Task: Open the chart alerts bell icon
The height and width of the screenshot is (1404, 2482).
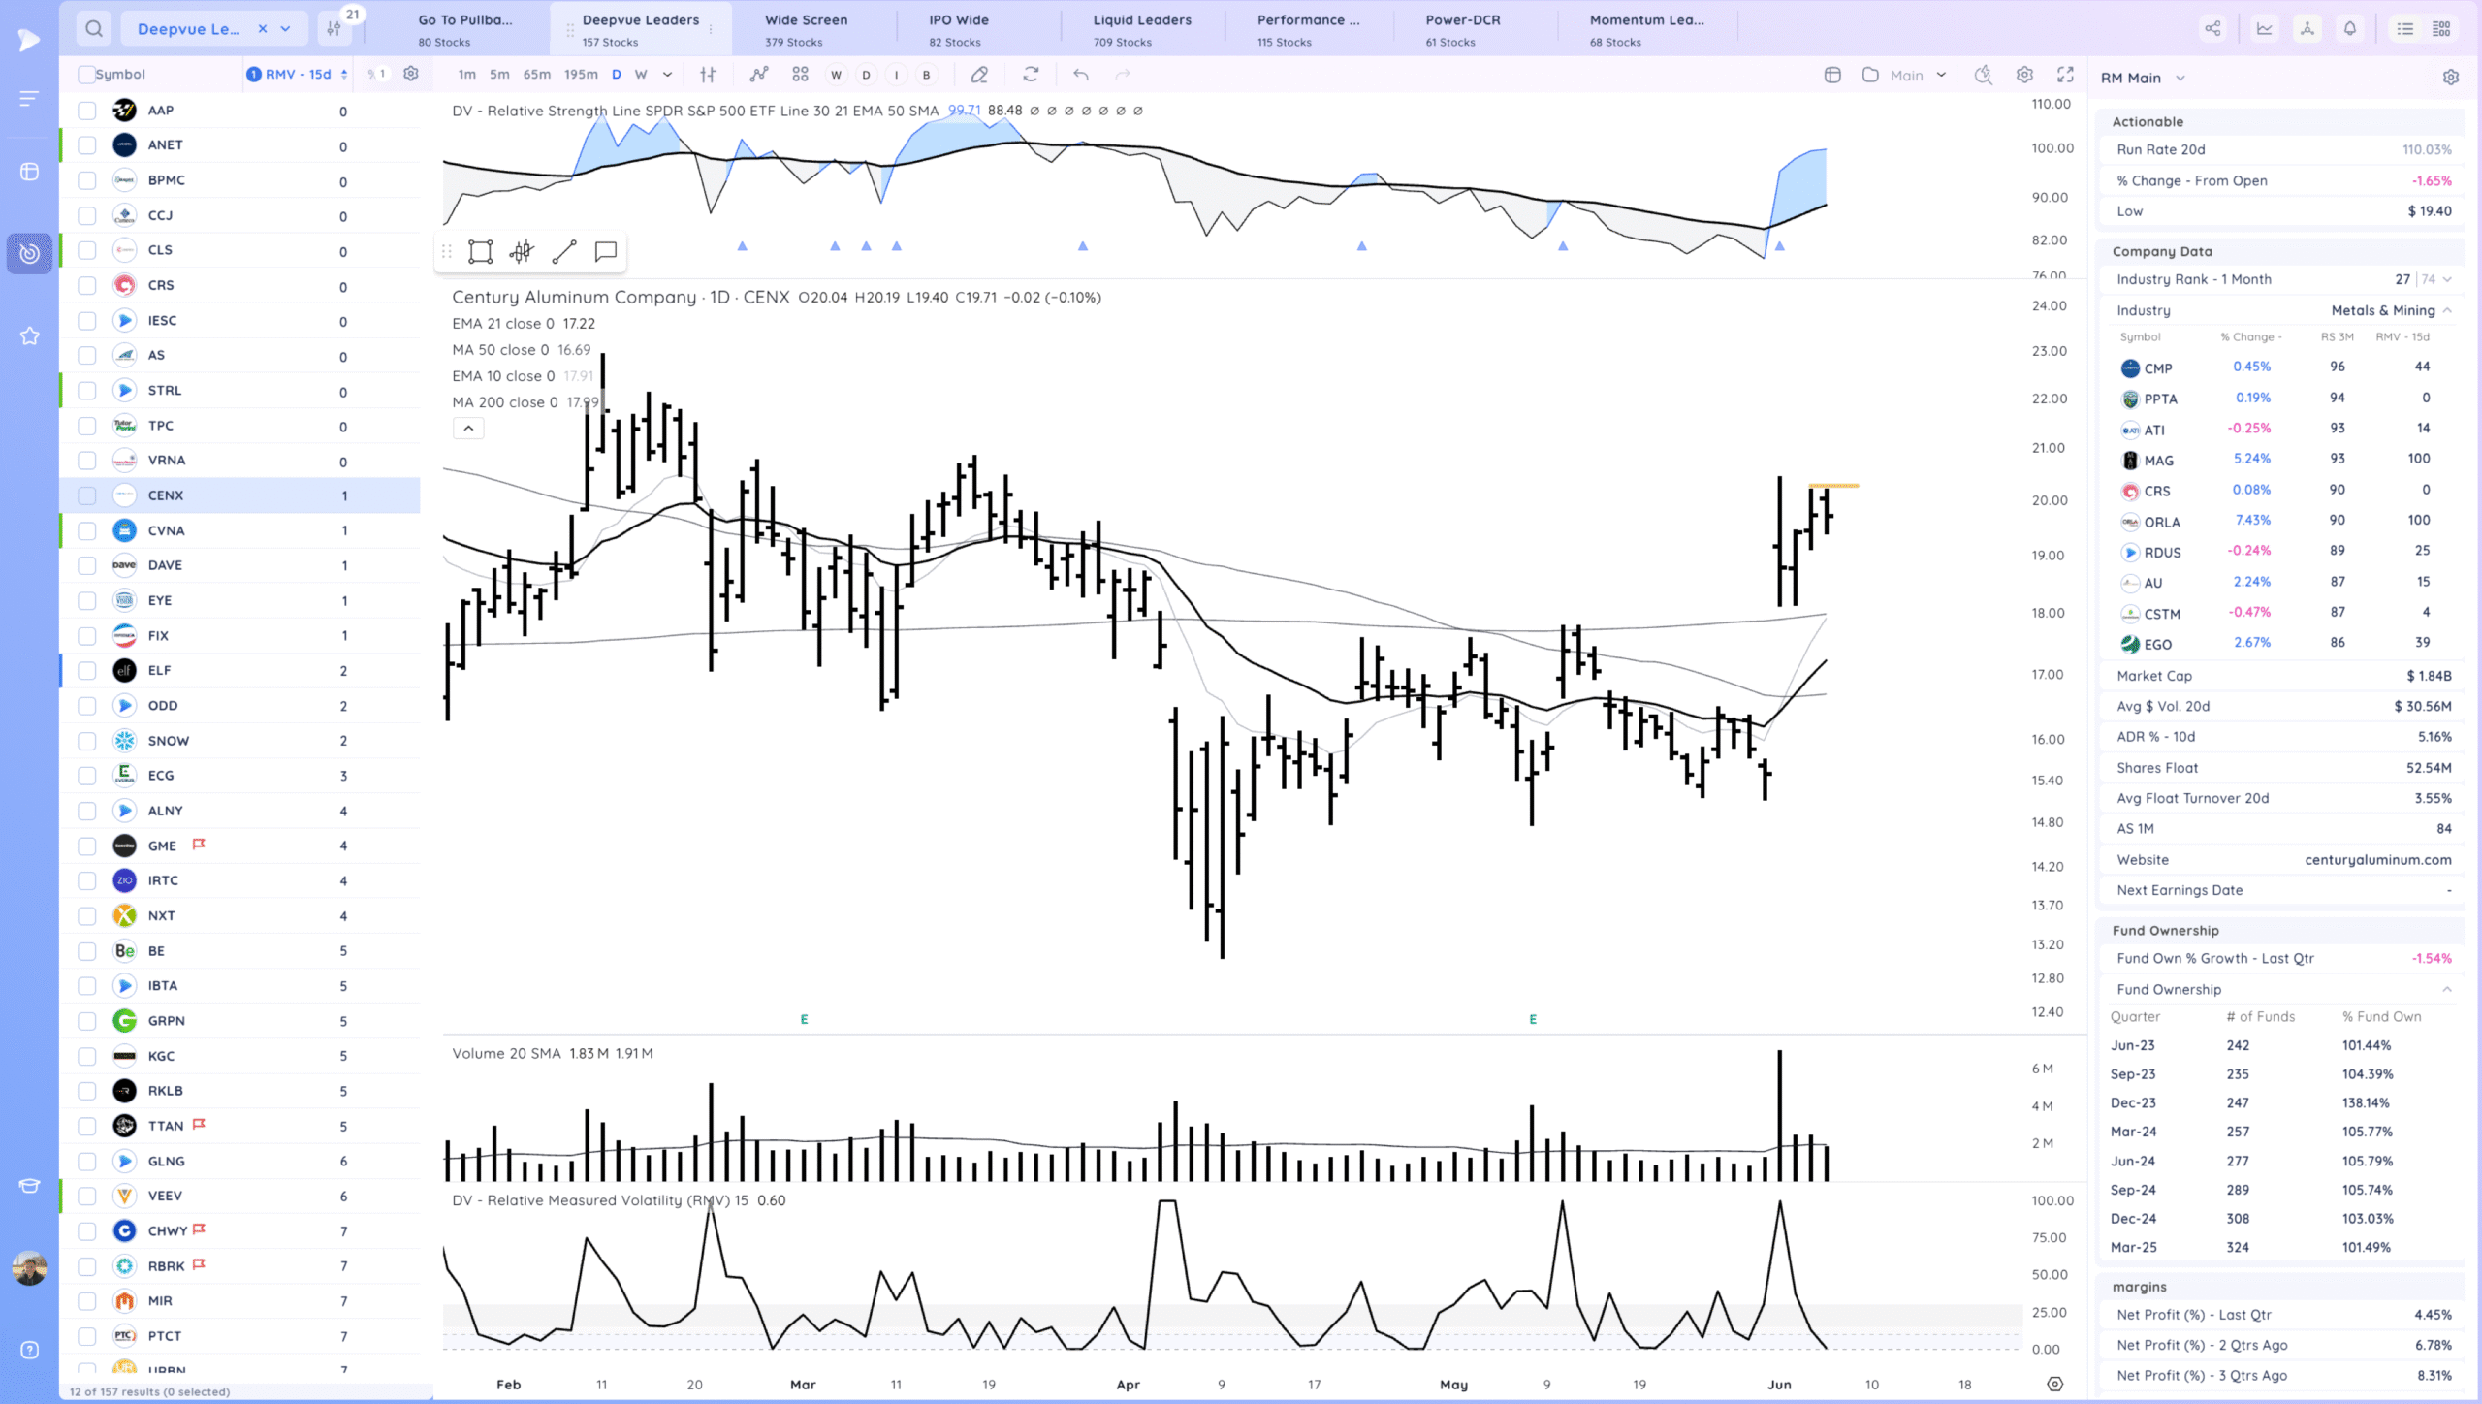Action: pyautogui.click(x=2350, y=28)
